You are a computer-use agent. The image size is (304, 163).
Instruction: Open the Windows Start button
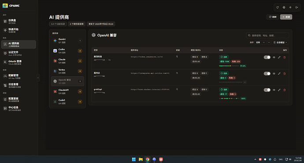[134, 159]
